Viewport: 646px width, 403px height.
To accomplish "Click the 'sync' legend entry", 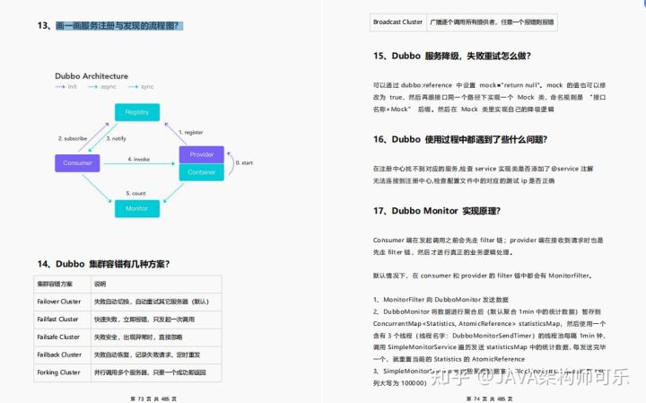I will coord(141,86).
